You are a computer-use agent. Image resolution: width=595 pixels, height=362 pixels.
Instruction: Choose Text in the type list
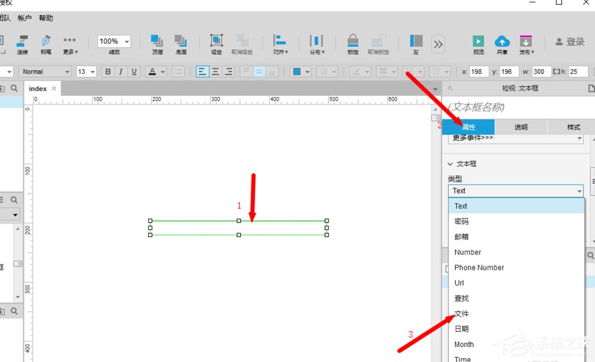pos(516,206)
